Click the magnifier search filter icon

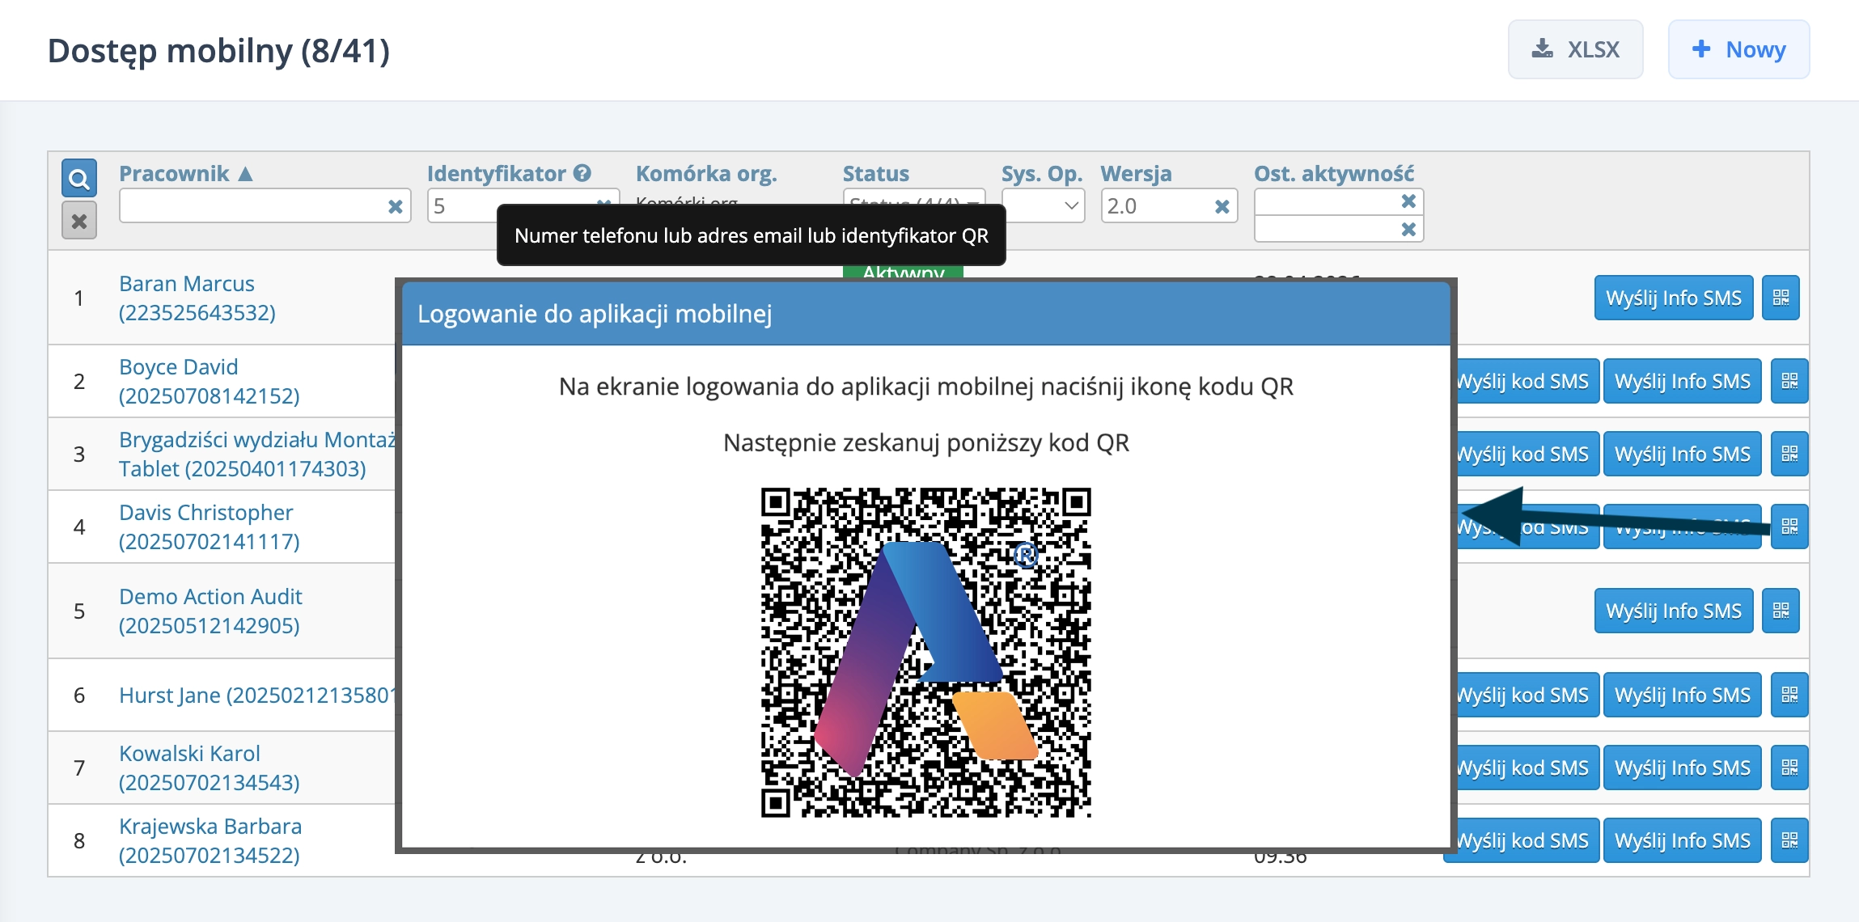78,178
